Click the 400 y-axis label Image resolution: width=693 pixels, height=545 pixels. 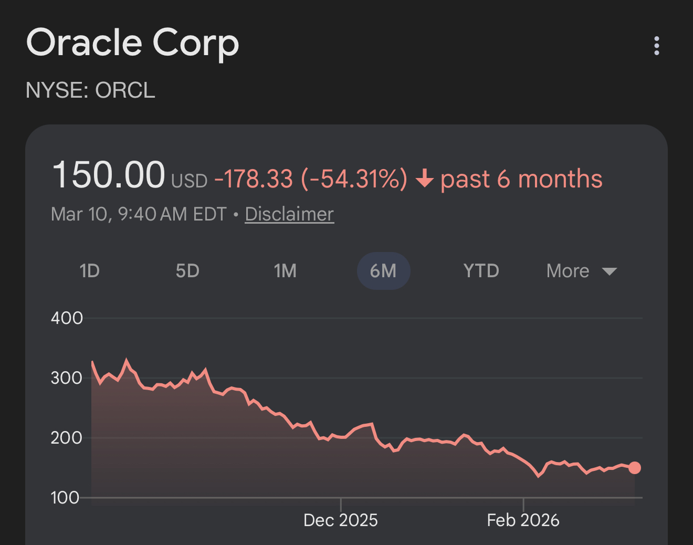[67, 318]
